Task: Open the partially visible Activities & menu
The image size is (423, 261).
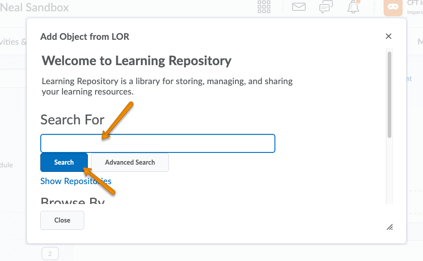Action: click(x=13, y=42)
